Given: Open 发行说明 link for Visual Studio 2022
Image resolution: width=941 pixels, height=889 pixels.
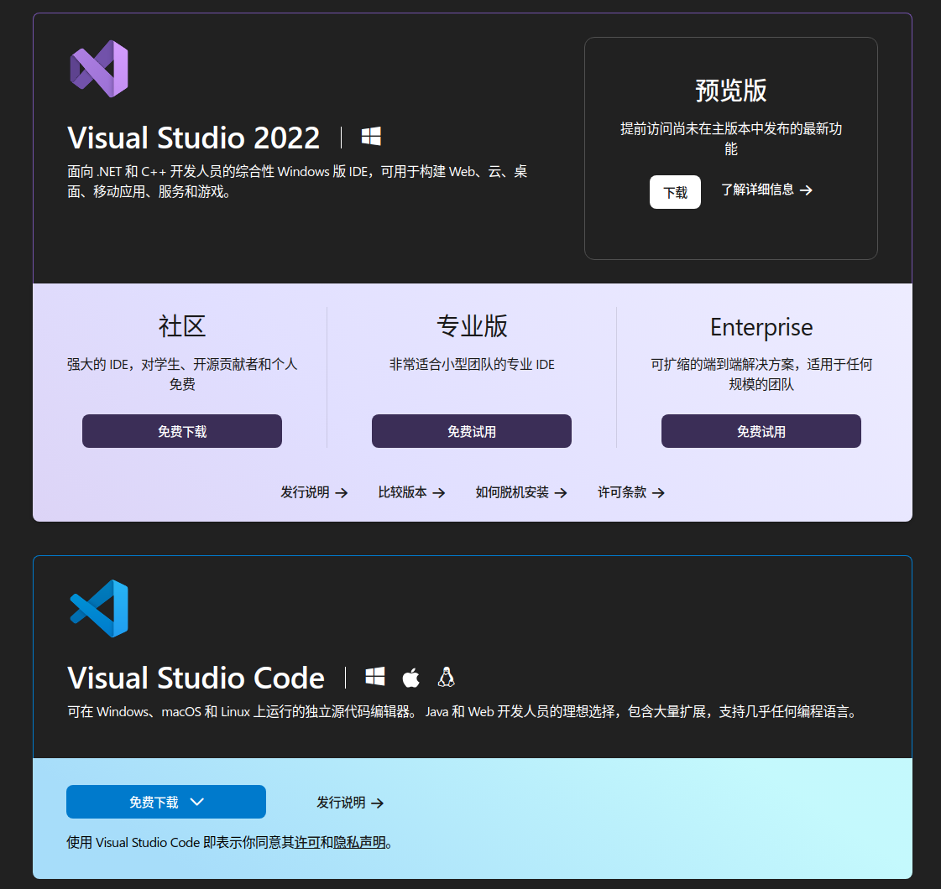Looking at the screenshot, I should [x=314, y=492].
